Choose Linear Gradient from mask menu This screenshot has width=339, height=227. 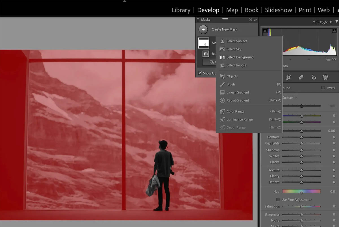click(x=238, y=92)
